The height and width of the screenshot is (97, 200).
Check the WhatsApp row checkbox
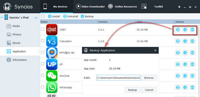click(x=43, y=87)
